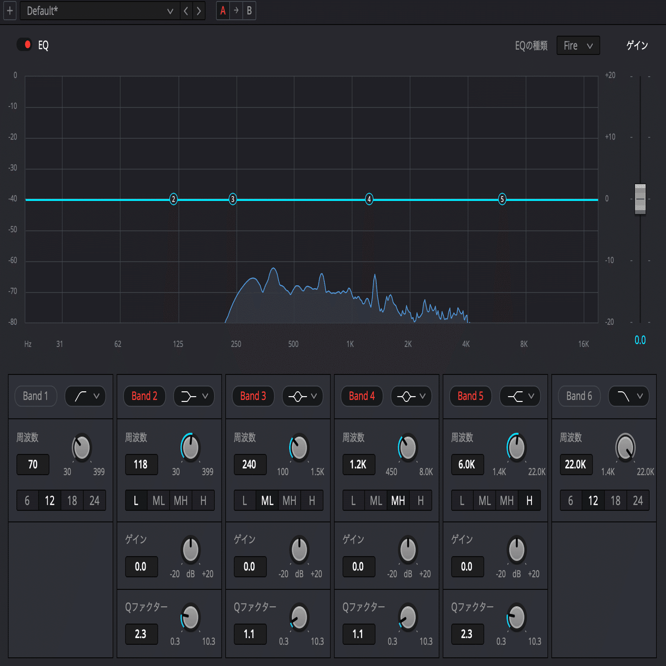Image resolution: width=666 pixels, height=666 pixels.
Task: Click the Band 6 frequency knob
Action: coord(626,447)
